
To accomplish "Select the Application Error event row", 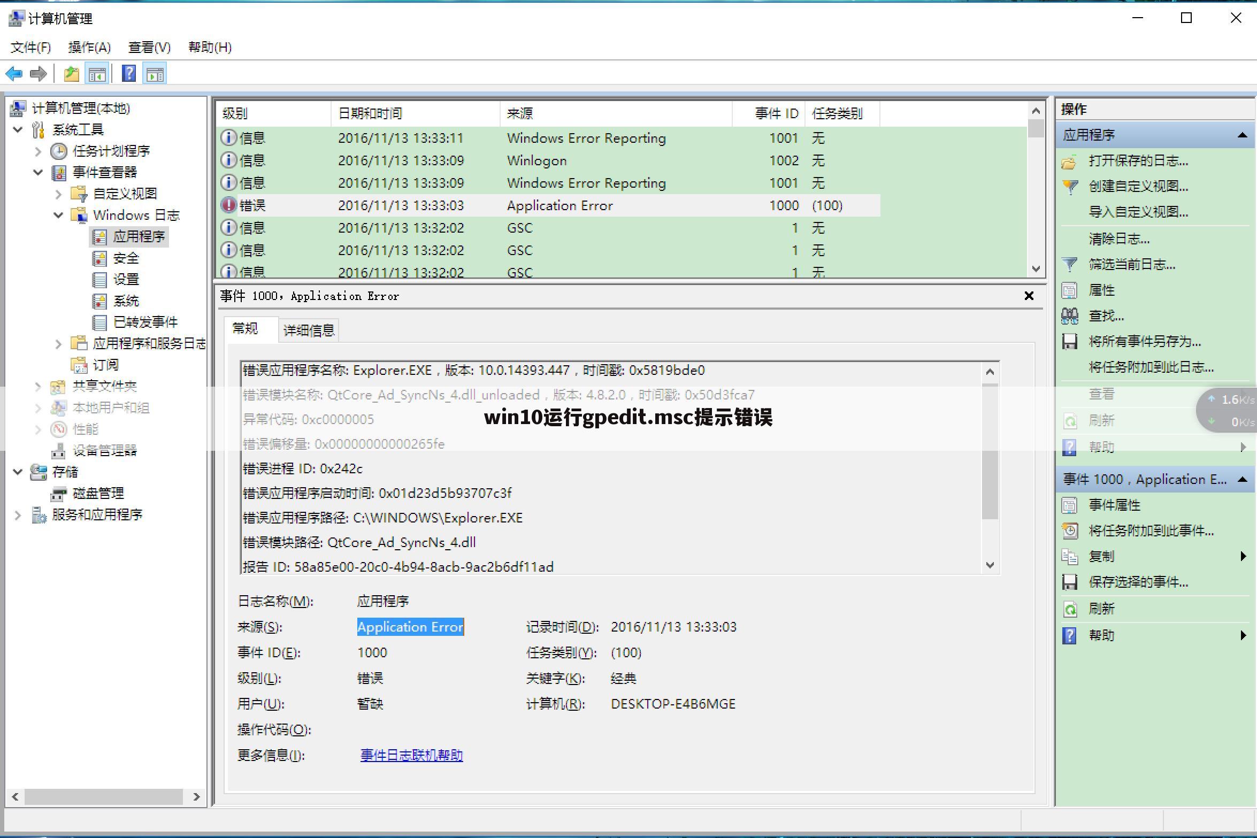I will click(x=548, y=205).
